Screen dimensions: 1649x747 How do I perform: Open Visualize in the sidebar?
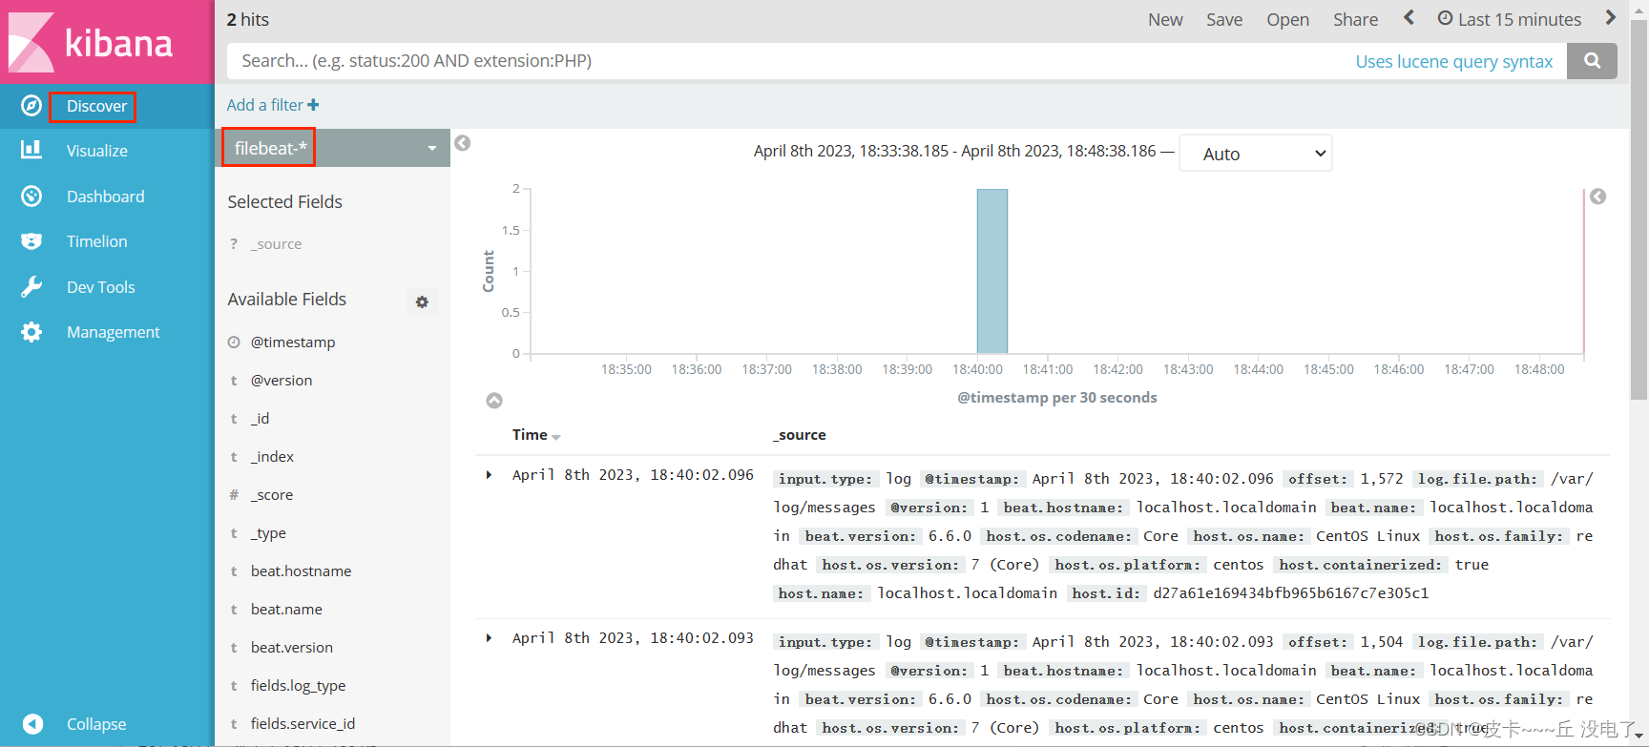coord(97,151)
